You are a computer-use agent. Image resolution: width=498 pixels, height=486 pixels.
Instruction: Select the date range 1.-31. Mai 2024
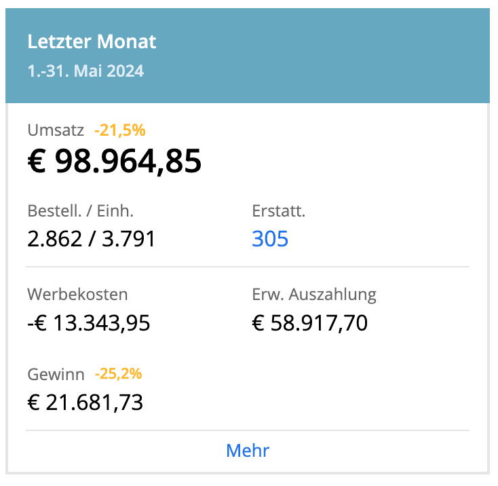coord(85,71)
